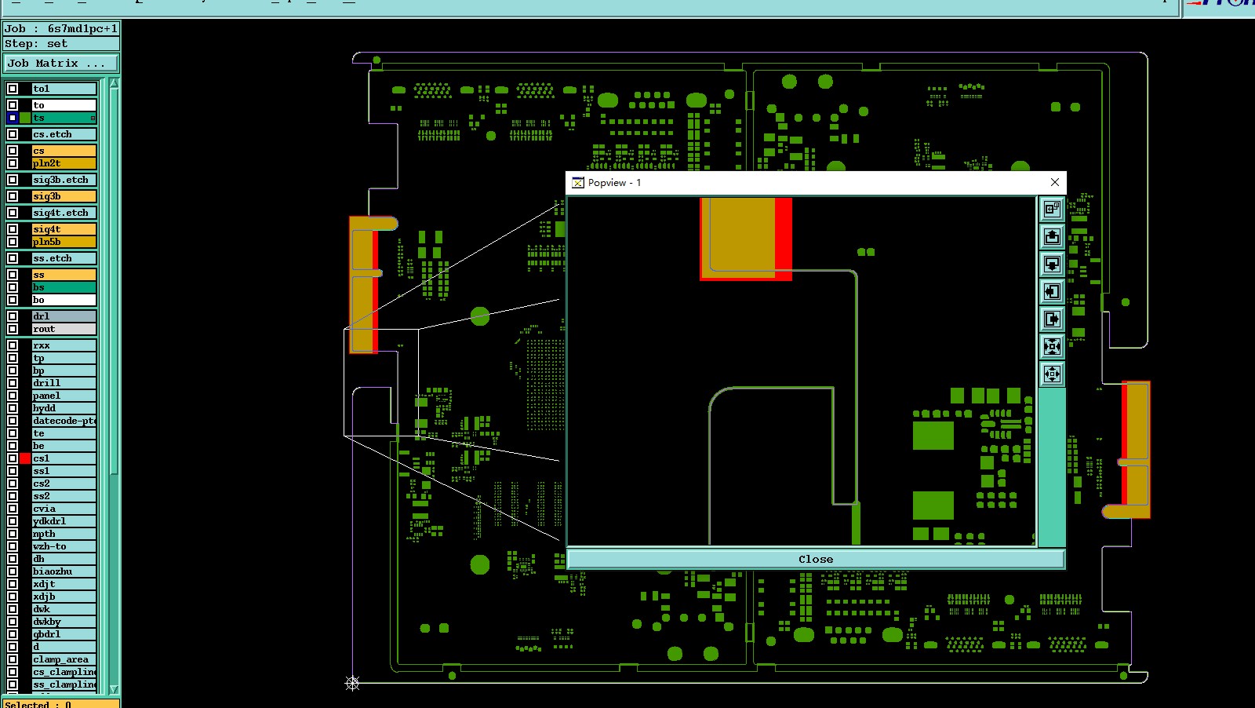Click the Popview pan left icon
The width and height of the screenshot is (1255, 708).
tap(1052, 291)
